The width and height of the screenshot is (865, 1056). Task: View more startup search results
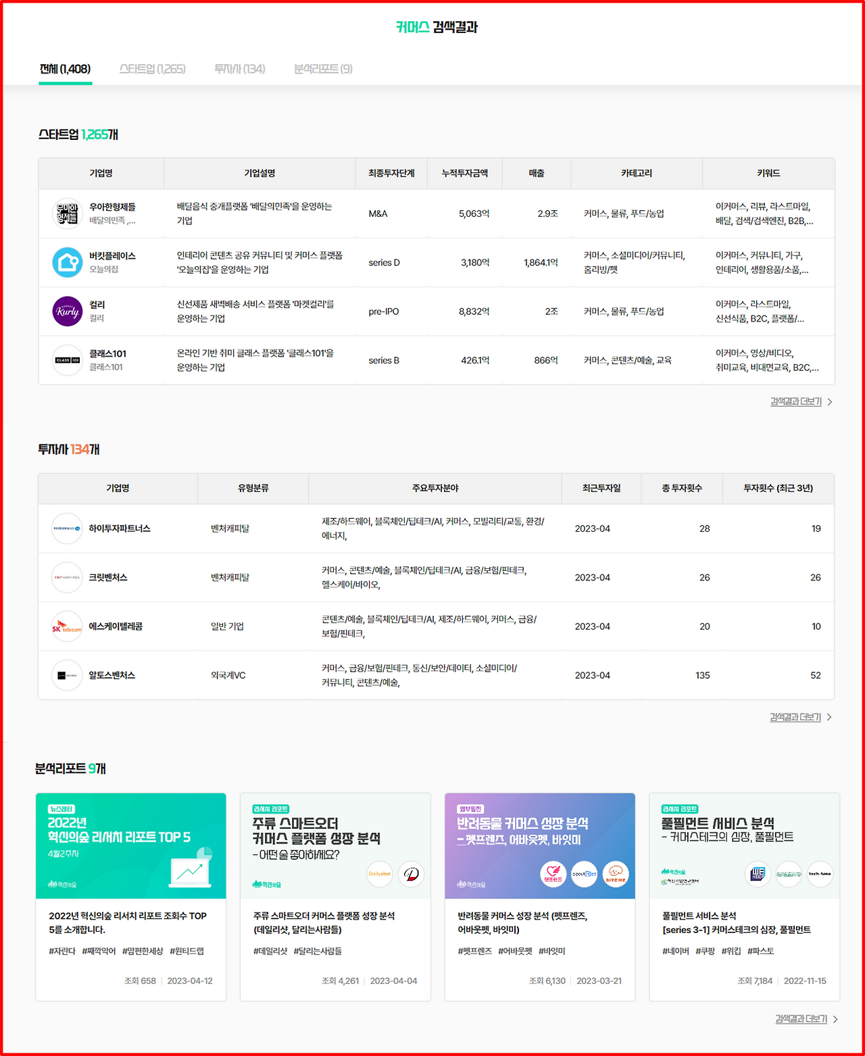point(796,402)
